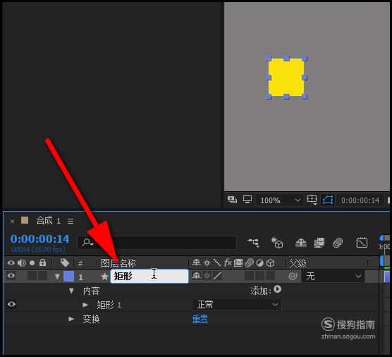Click the adjustment layer column header
The height and width of the screenshot is (357, 392).
[x=260, y=263]
